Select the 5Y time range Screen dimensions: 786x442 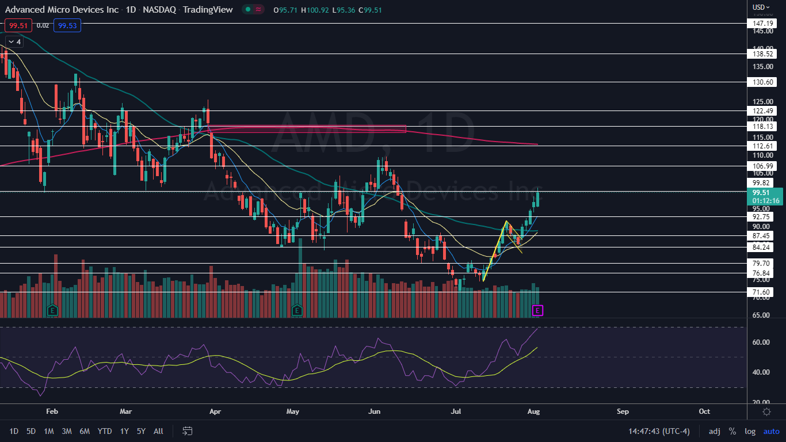coord(141,430)
